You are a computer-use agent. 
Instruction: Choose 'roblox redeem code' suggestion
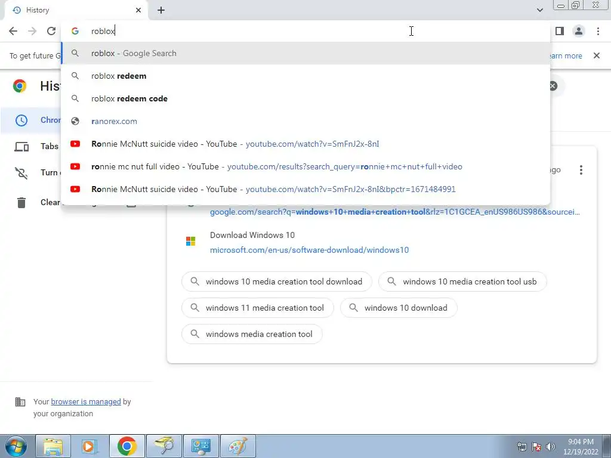(306, 98)
